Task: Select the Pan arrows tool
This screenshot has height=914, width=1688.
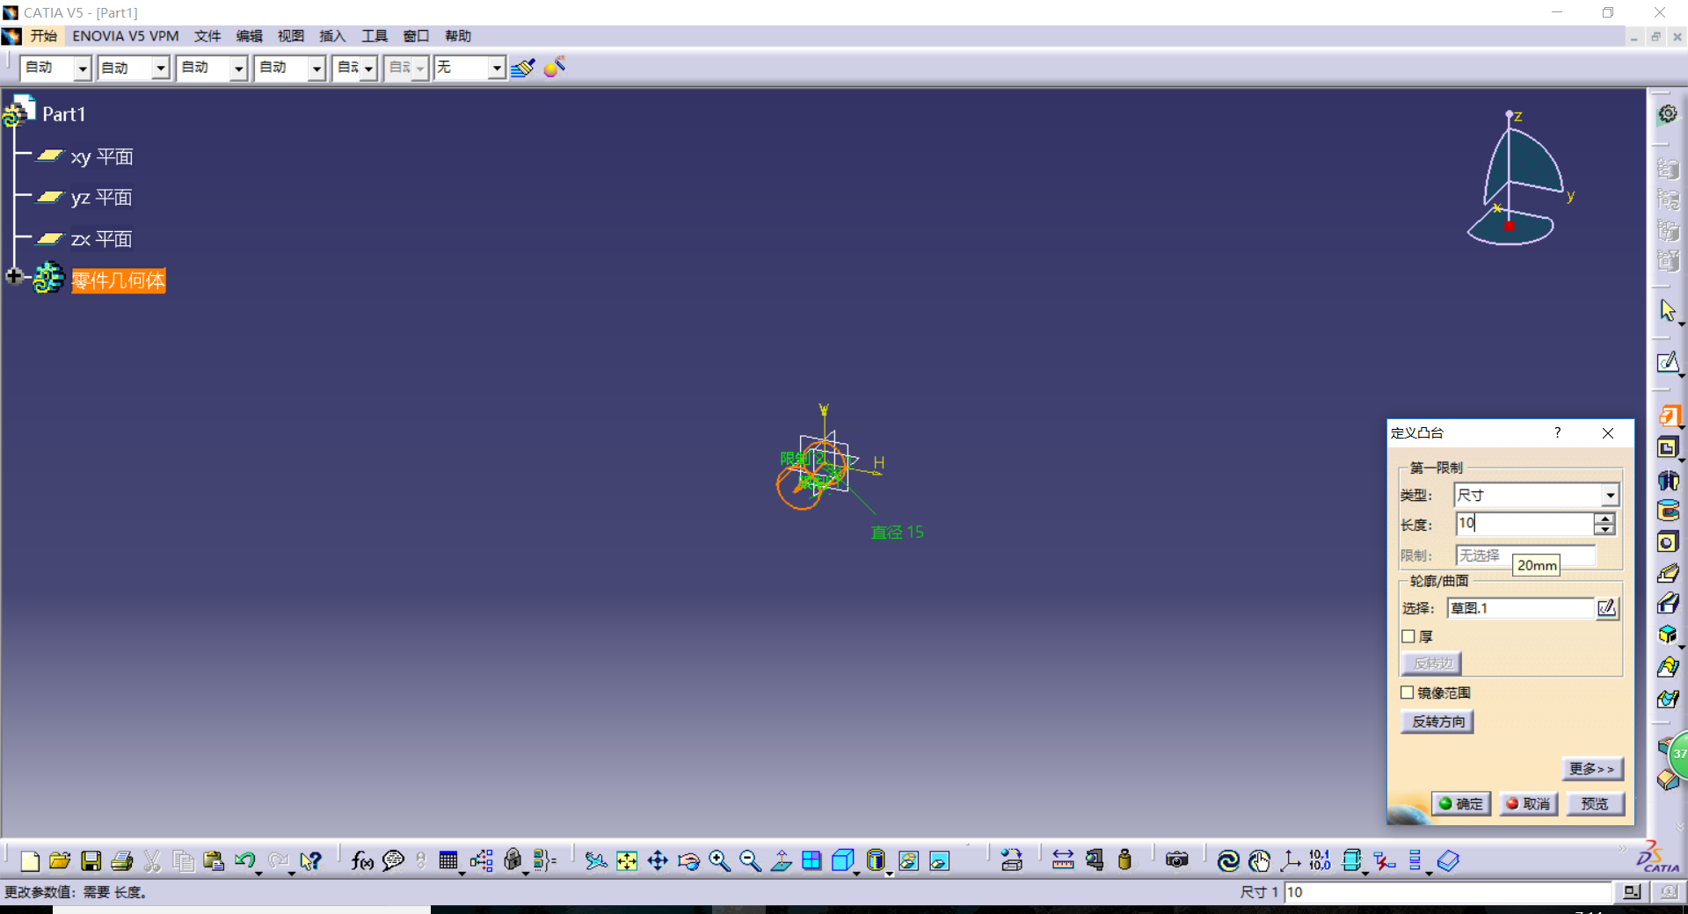Action: (x=658, y=861)
